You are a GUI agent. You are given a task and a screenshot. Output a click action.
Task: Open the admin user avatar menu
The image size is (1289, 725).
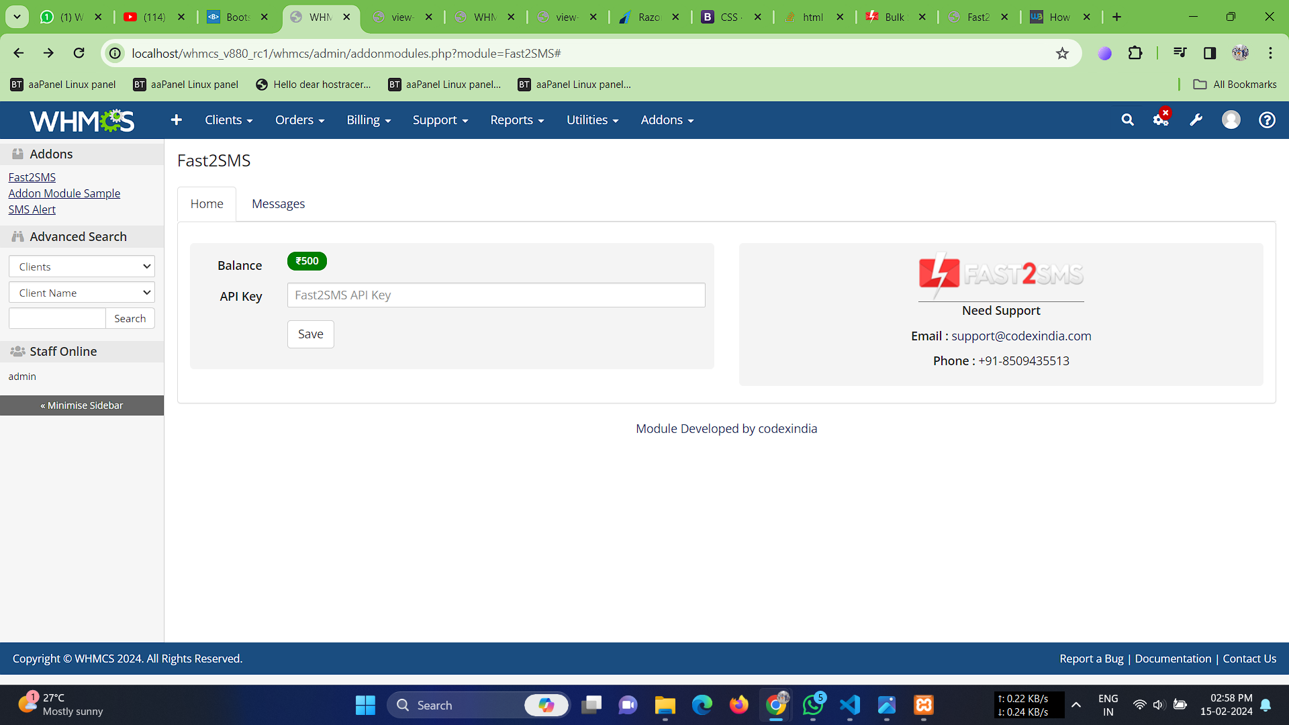tap(1231, 120)
